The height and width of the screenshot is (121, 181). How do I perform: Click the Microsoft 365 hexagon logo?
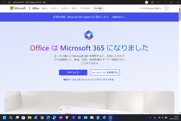click(x=89, y=35)
